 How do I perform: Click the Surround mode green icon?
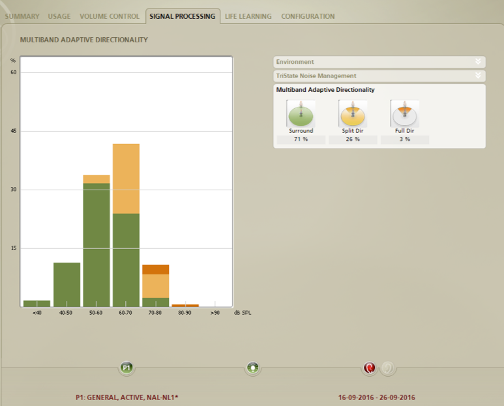tap(301, 113)
